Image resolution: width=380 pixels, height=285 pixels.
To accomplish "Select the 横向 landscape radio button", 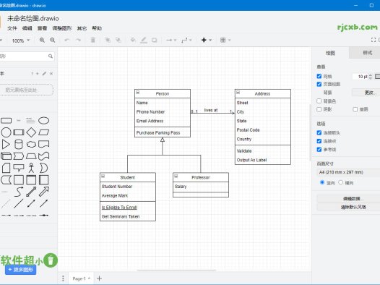I will pyautogui.click(x=341, y=182).
